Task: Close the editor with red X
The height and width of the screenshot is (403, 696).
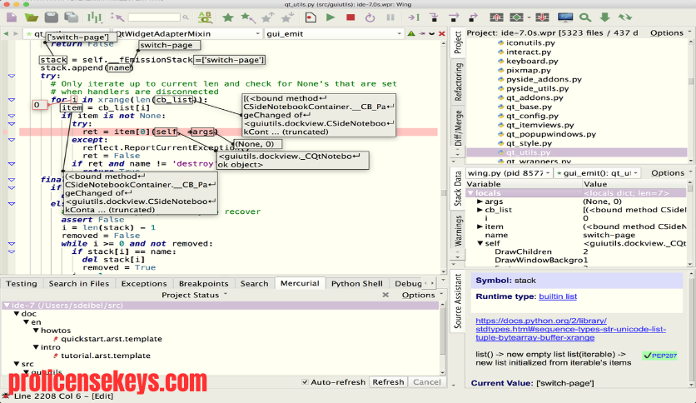Action: pos(441,34)
